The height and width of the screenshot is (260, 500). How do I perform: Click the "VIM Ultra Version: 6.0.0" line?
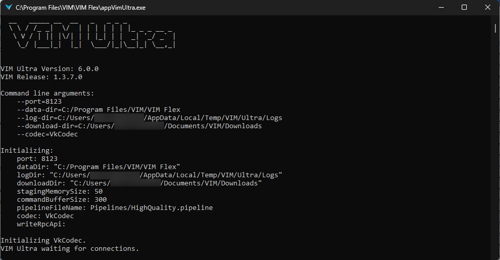tap(50, 68)
